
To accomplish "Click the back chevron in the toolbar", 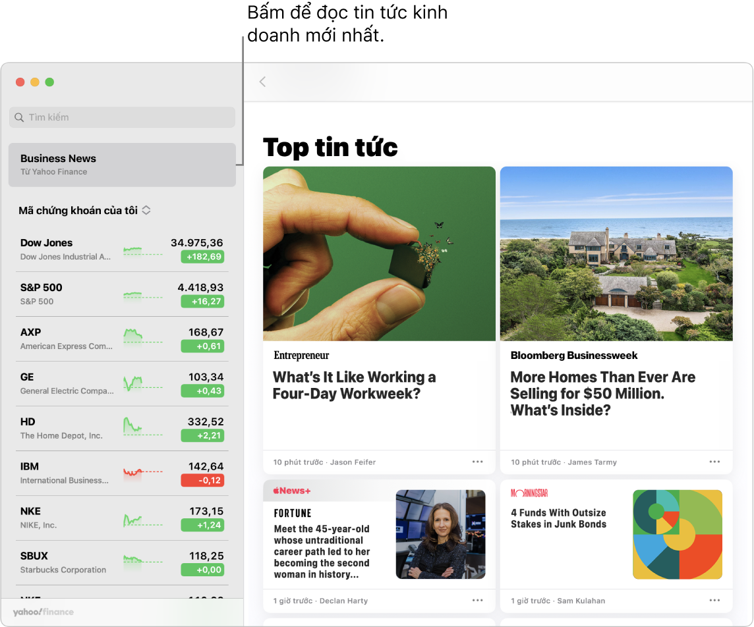I will point(262,82).
